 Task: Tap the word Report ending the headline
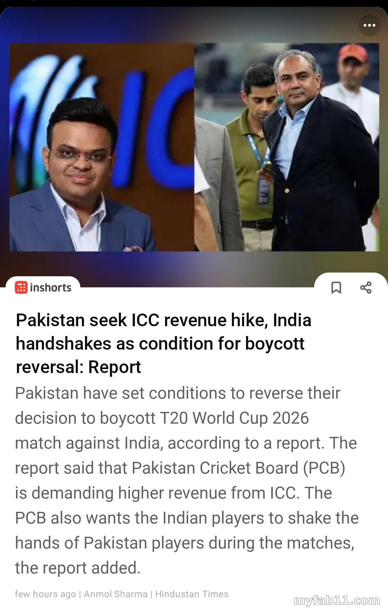point(115,367)
